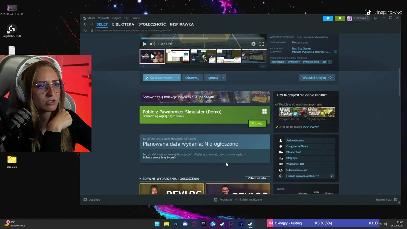
Task: Open the Farming Simulator 25 thumbnail
Action: point(321,112)
